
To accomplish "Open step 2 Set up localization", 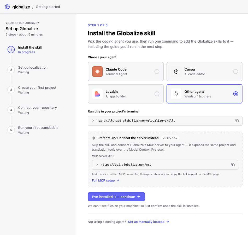I will point(33,67).
